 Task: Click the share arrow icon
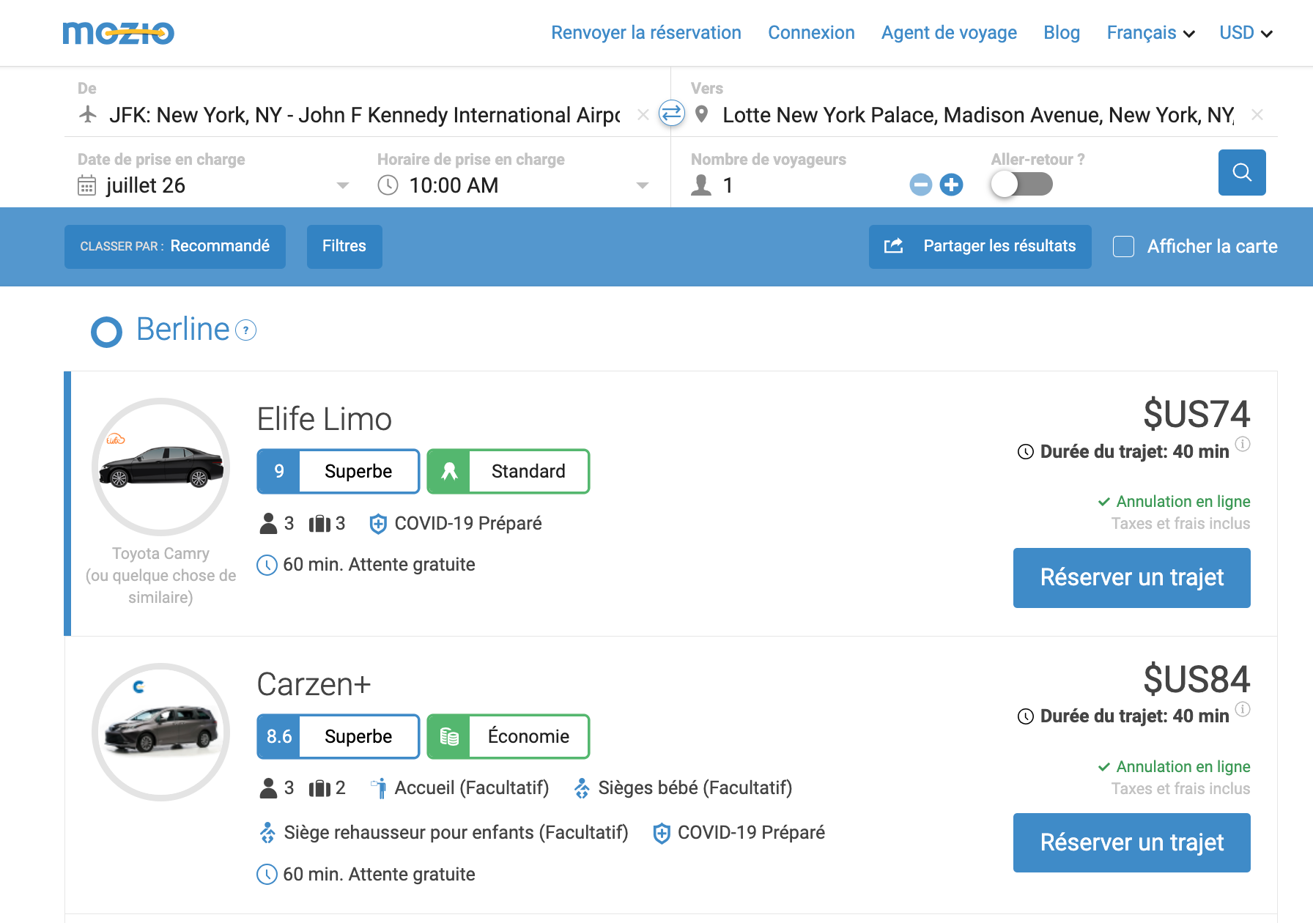(893, 246)
